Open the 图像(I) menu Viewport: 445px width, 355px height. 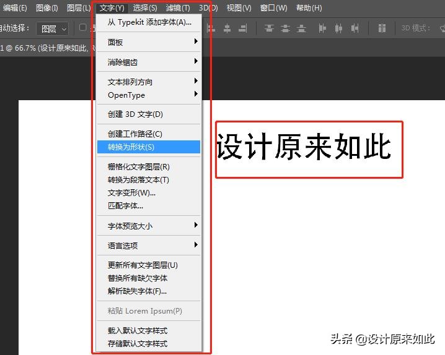[47, 8]
